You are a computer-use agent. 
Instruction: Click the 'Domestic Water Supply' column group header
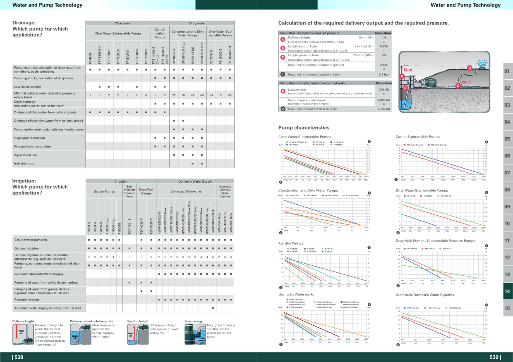click(x=195, y=181)
